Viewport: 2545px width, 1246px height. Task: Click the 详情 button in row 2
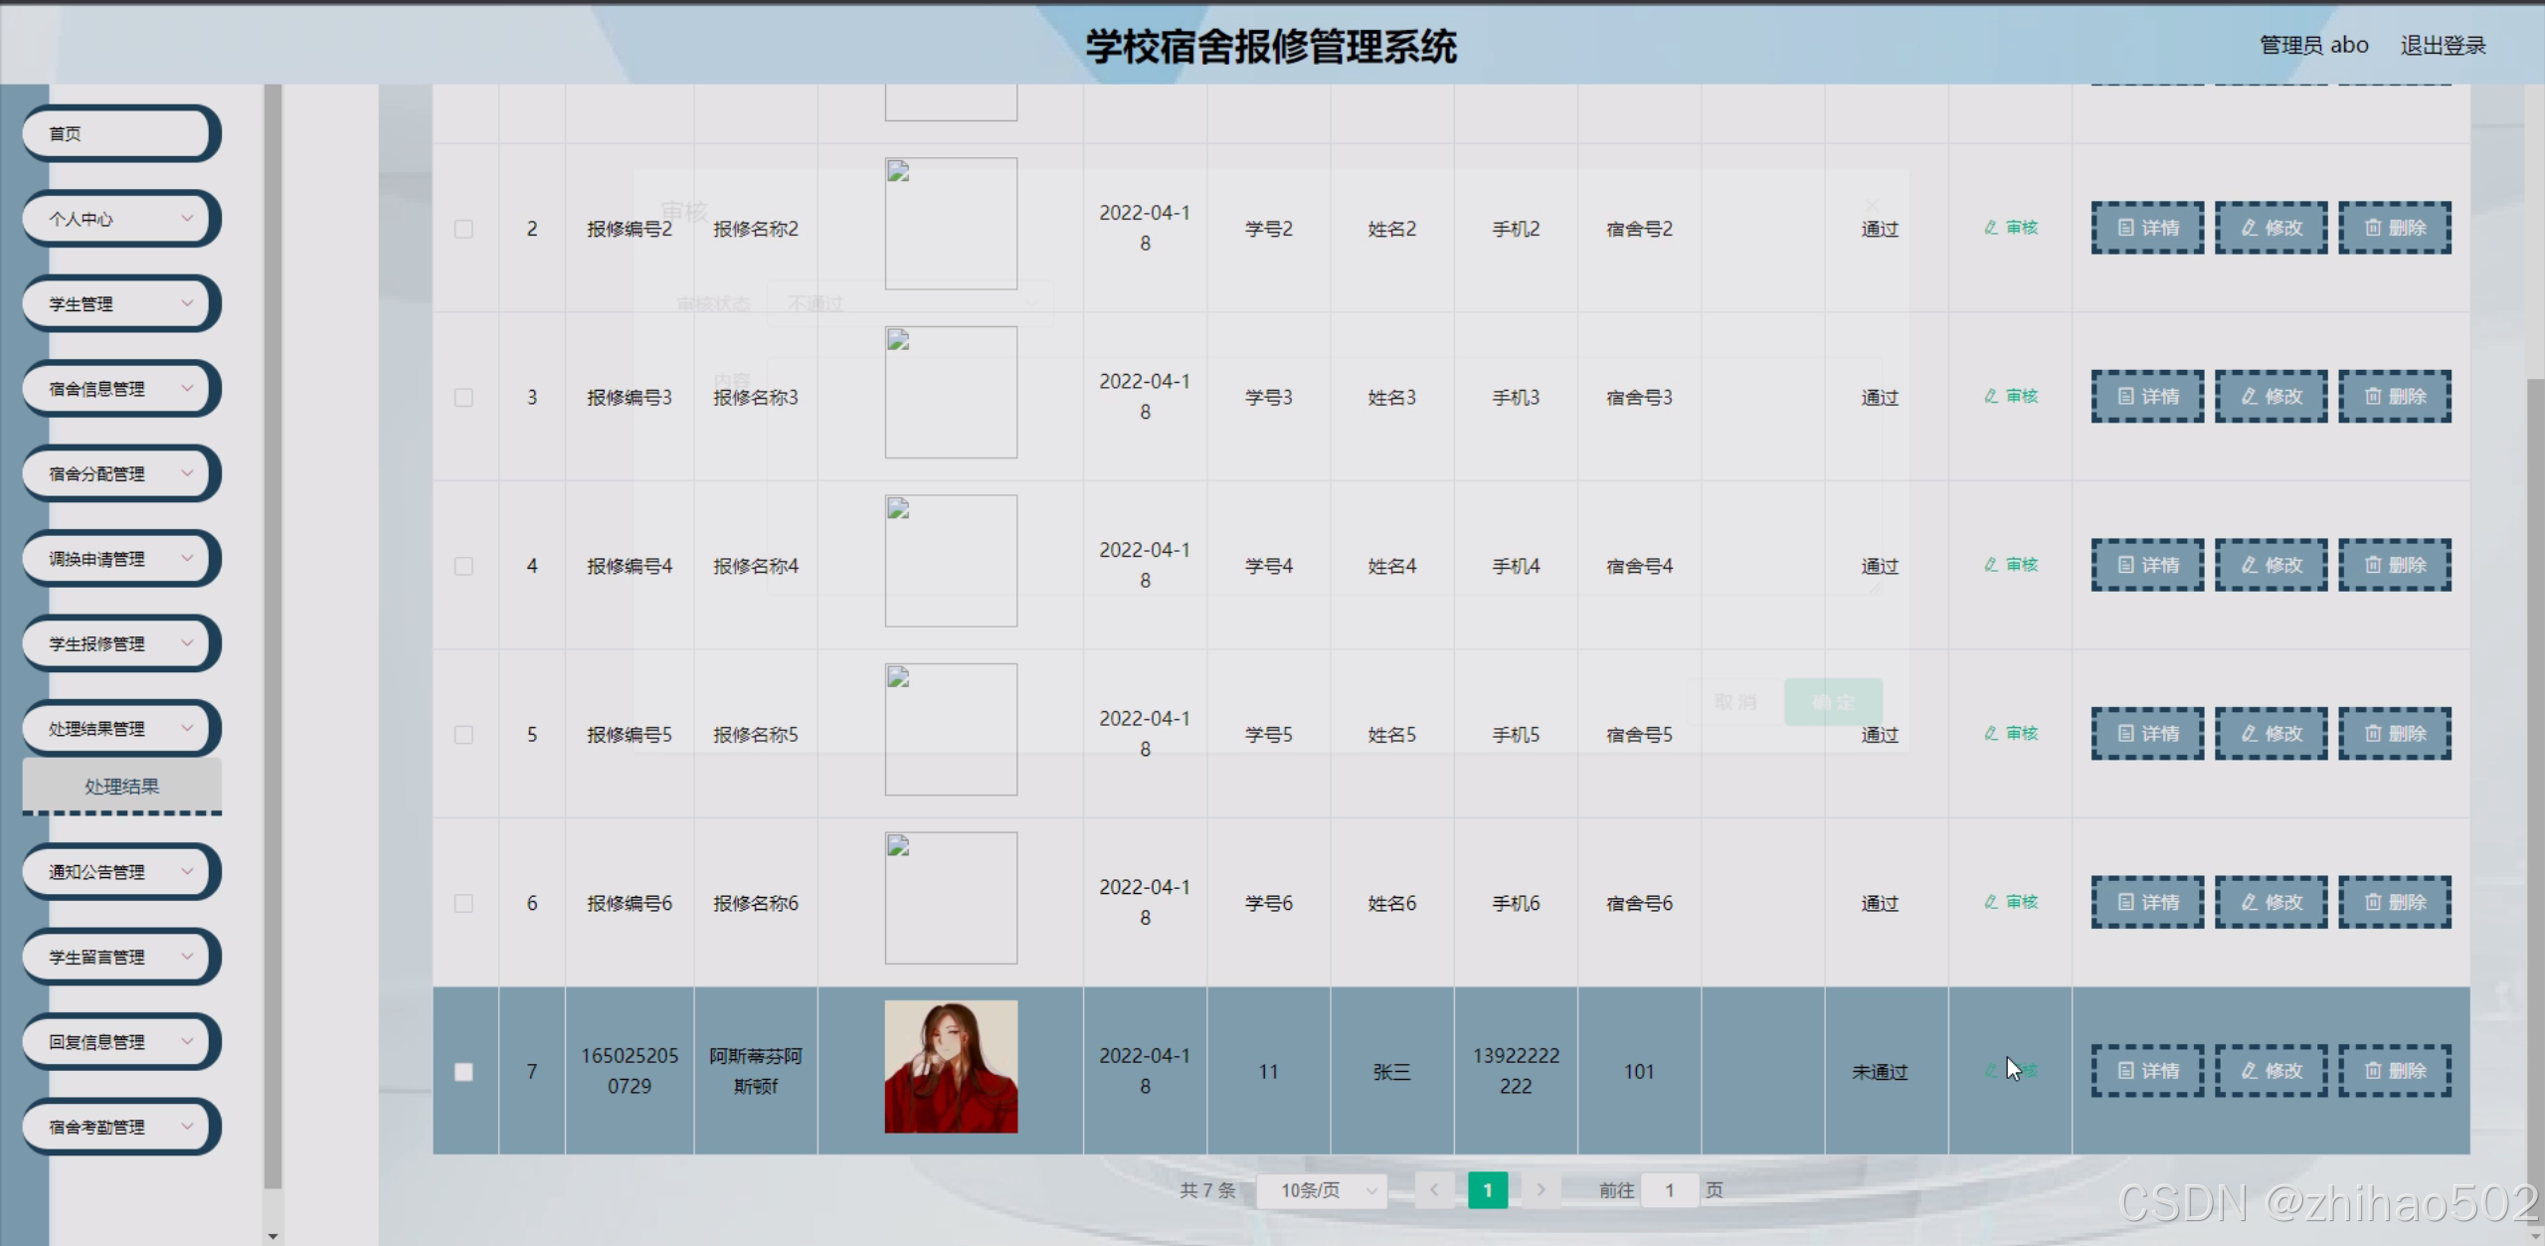pyautogui.click(x=2146, y=228)
